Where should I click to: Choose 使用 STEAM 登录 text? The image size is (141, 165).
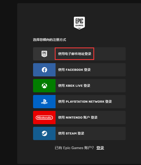tap(71, 133)
